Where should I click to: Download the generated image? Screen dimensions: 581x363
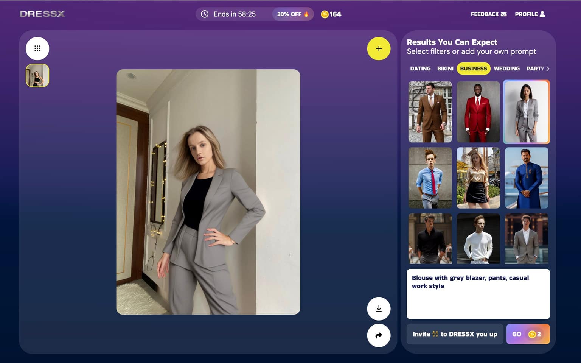tap(379, 309)
